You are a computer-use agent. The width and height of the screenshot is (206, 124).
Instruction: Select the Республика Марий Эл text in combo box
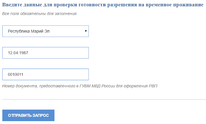[29, 31]
